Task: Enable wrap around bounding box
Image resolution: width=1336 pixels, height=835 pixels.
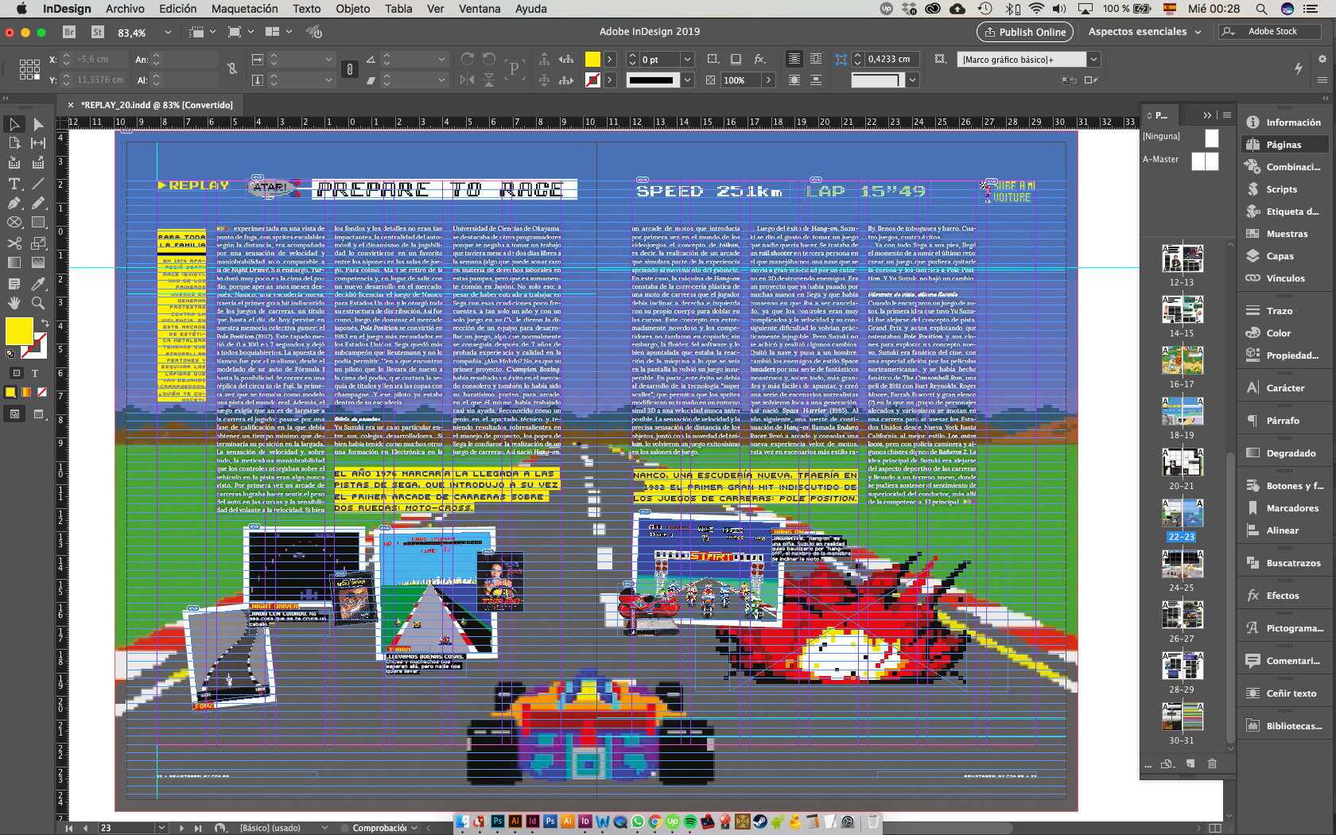Action: tap(816, 59)
